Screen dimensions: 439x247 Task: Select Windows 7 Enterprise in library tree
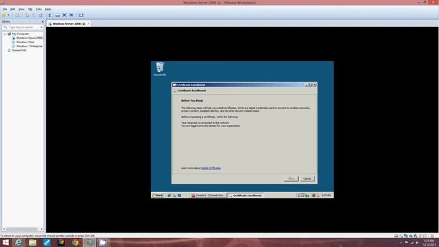[29, 46]
